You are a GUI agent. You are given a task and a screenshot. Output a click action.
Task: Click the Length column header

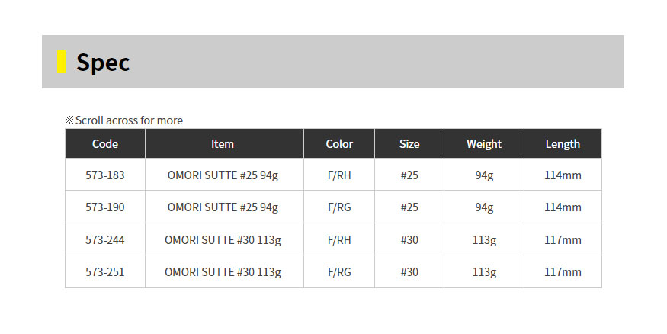point(563,144)
